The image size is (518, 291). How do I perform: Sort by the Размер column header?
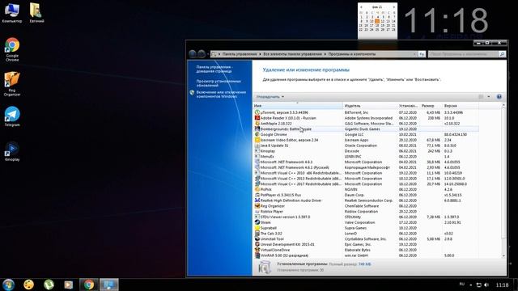[x=431, y=106]
